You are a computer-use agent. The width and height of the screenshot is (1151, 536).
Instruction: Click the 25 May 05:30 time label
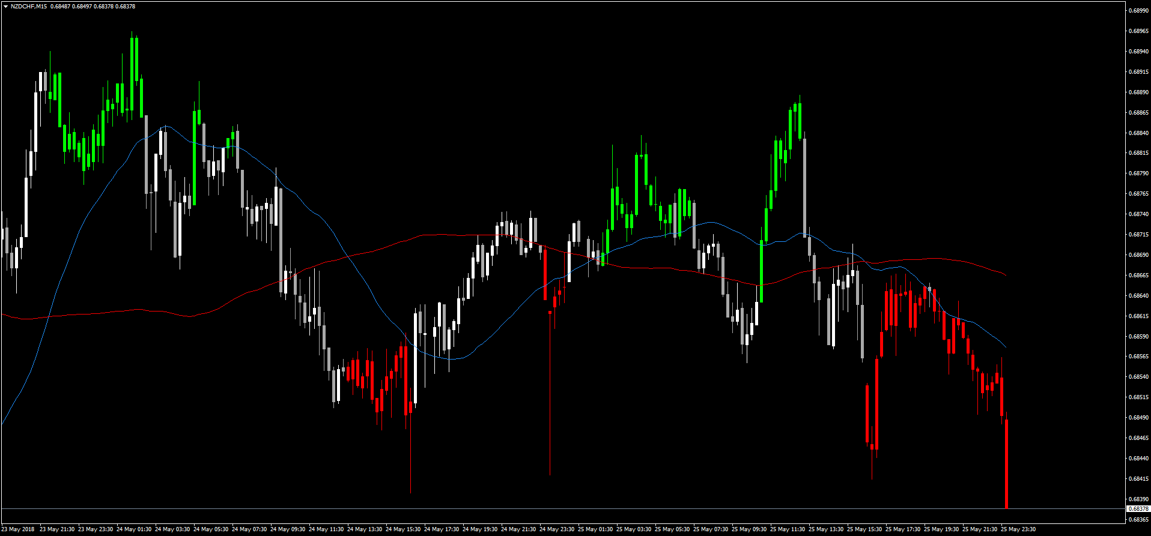(672, 529)
